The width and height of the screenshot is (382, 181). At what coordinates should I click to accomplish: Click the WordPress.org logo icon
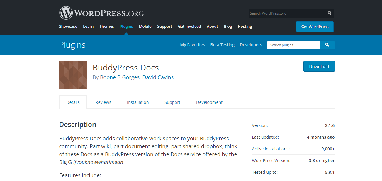click(65, 13)
